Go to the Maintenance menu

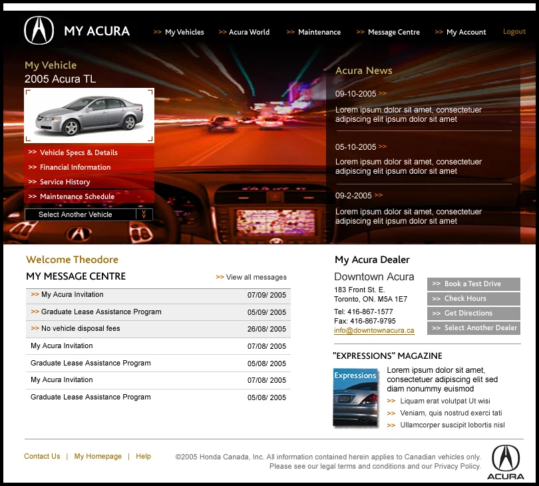(313, 32)
